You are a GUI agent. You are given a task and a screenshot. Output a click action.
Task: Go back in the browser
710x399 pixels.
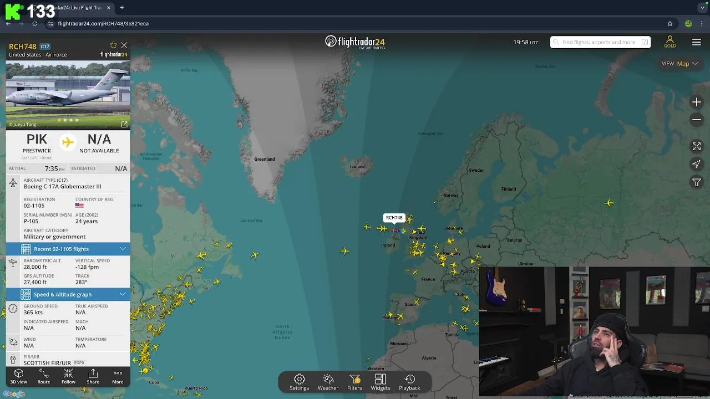point(8,23)
